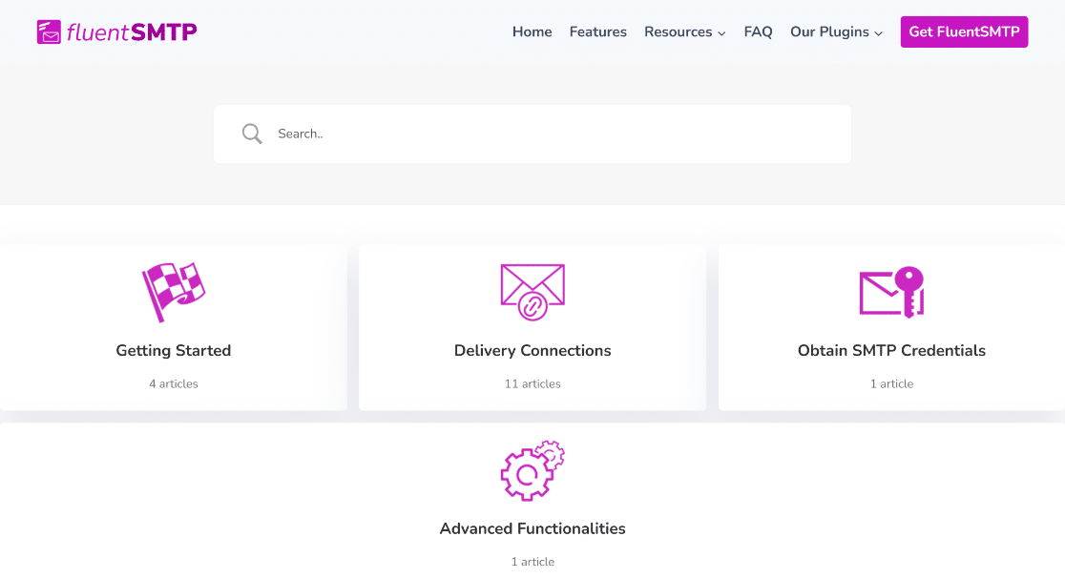Open the FAQ page
Screen dimensions: 1065x578
[x=758, y=31]
